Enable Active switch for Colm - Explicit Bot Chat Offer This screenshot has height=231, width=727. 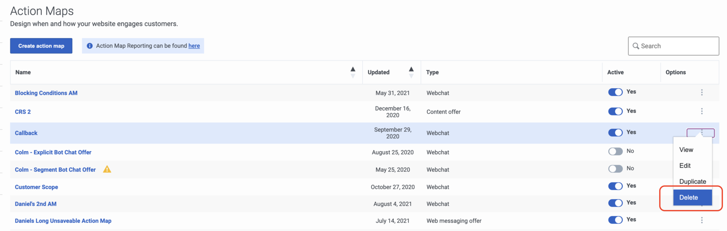click(615, 151)
